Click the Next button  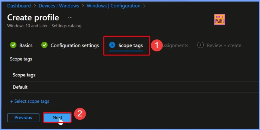57,118
